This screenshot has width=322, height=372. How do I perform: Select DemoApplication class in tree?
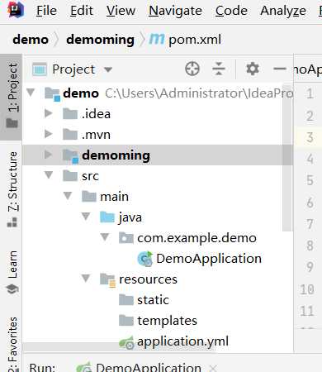pos(158,259)
